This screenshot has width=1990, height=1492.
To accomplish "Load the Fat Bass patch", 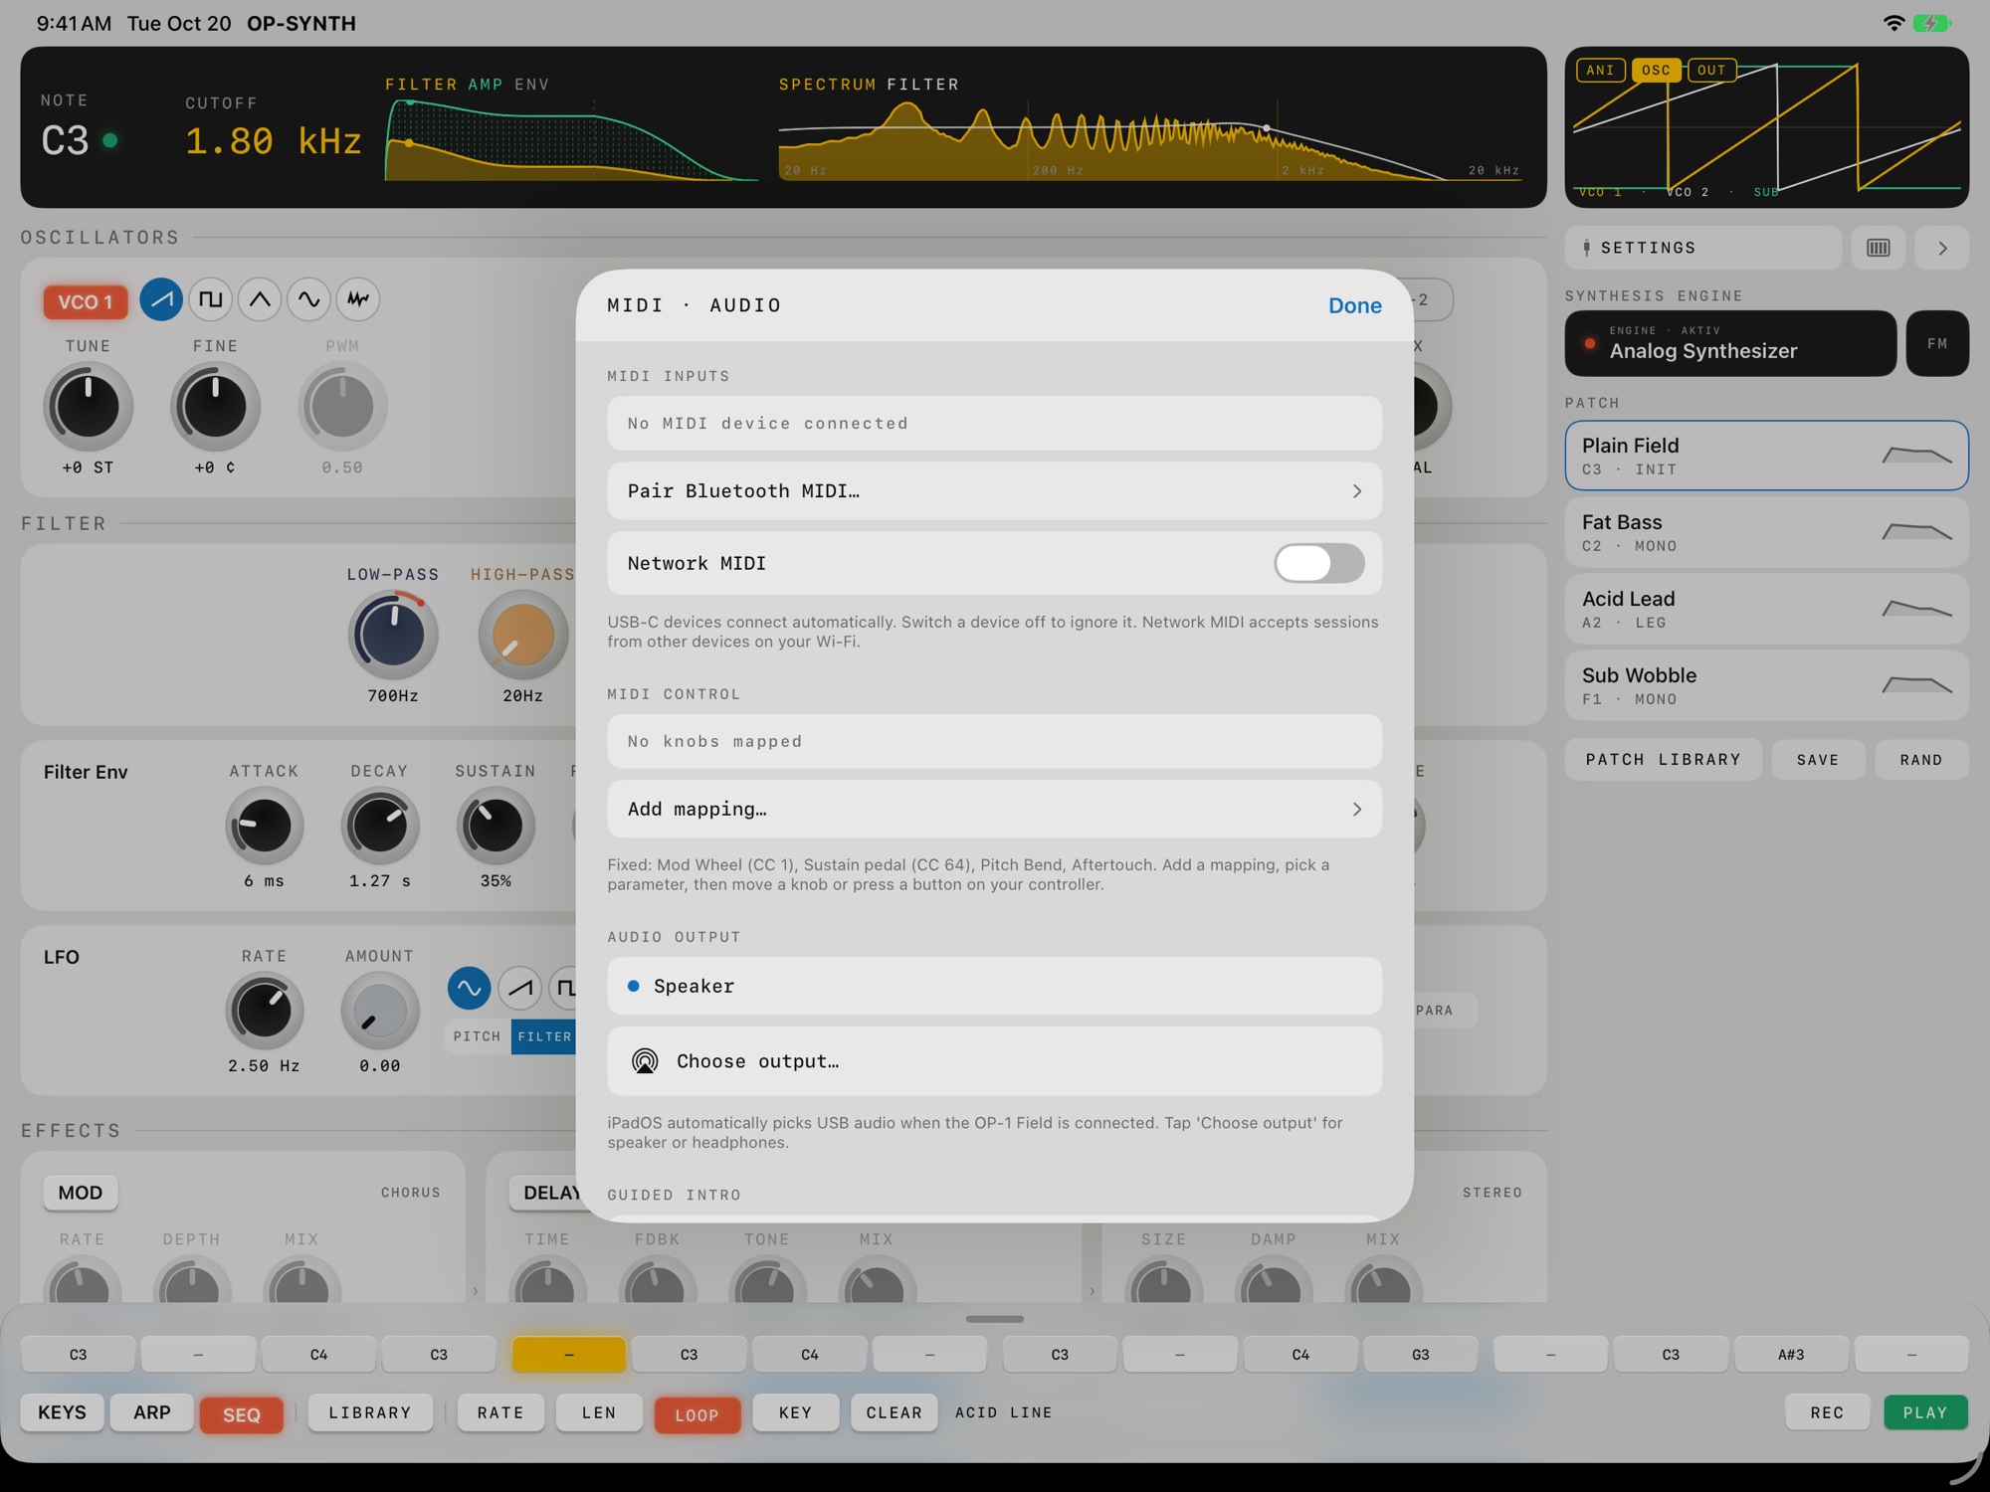I will pos(1766,532).
